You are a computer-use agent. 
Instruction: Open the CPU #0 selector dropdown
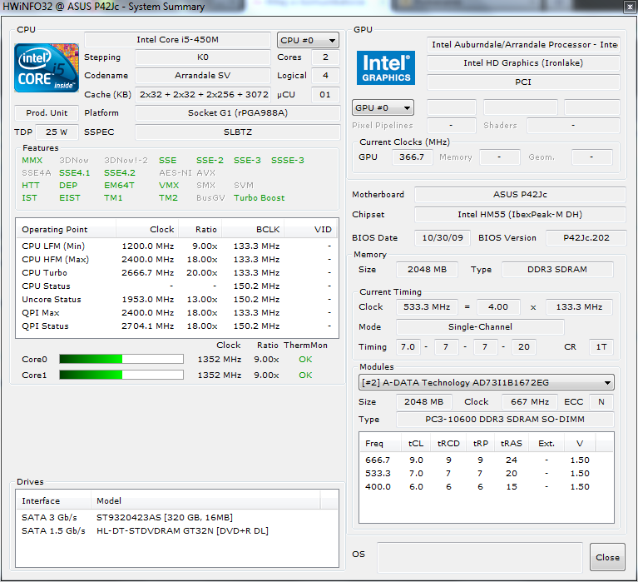point(308,40)
